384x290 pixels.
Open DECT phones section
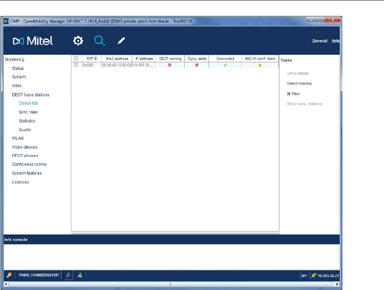25,156
